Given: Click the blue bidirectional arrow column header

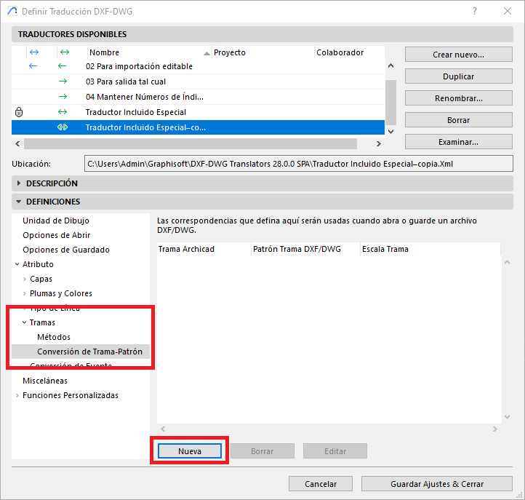Looking at the screenshot, I should [33, 52].
